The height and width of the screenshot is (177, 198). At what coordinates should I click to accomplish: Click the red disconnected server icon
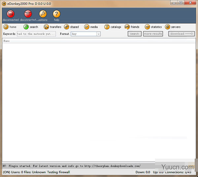tap(11, 14)
